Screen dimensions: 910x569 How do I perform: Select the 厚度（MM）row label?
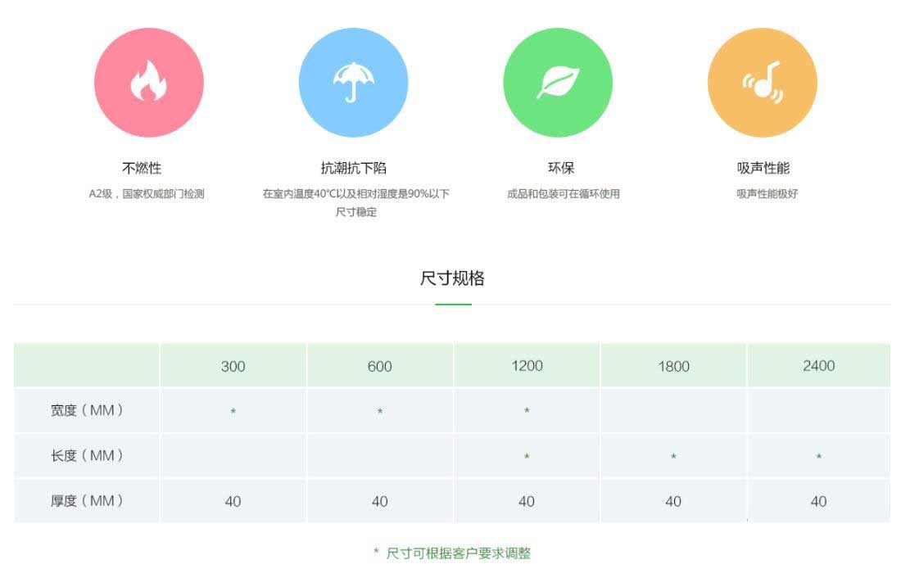(x=87, y=501)
